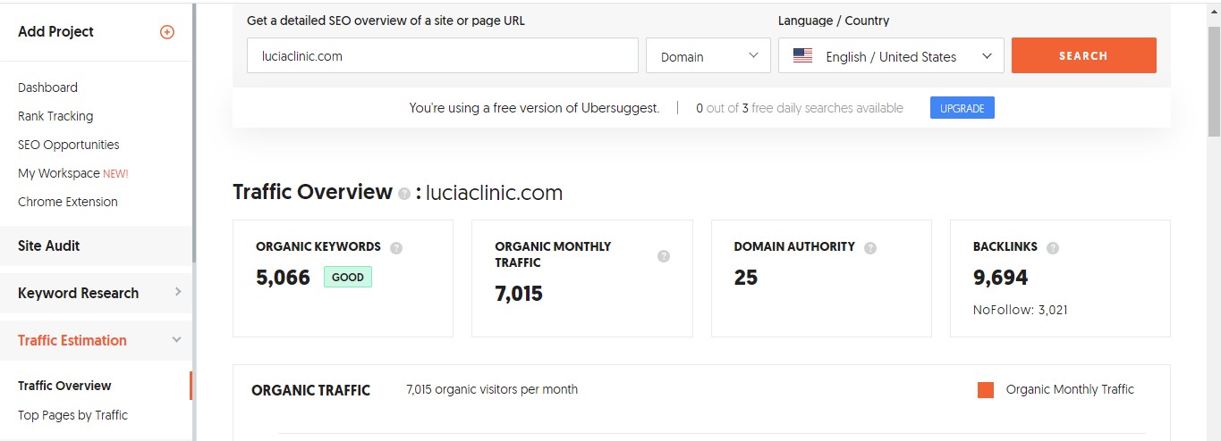Viewport: 1221px width, 441px height.
Task: Click help icon next to Organic Keywords
Action: pos(396,247)
